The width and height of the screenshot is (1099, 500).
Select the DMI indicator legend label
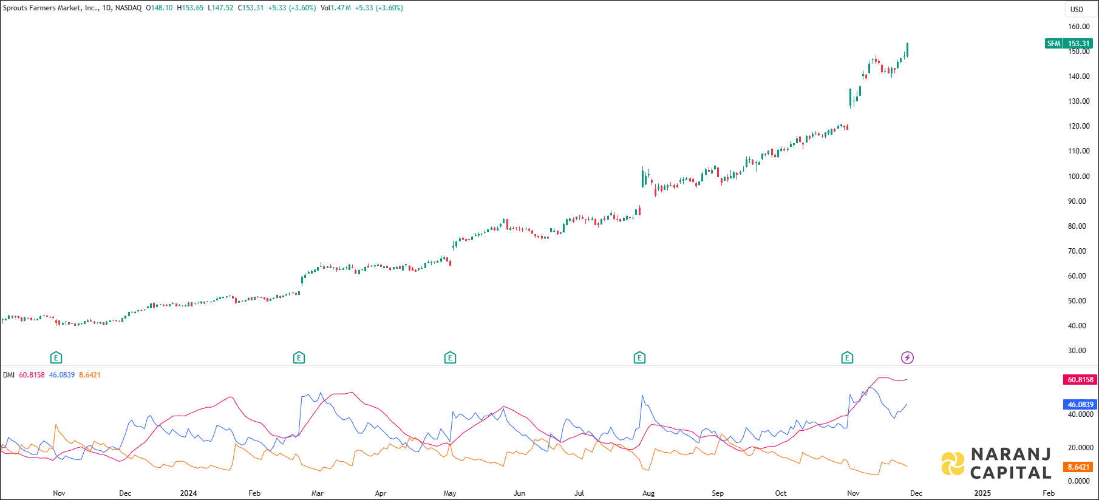[x=9, y=375]
